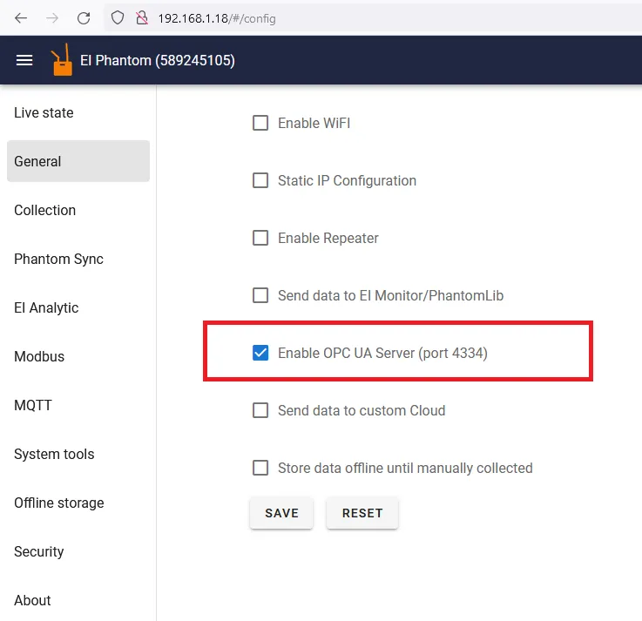Uncheck Enable OPC UA Server checkbox

tap(260, 353)
